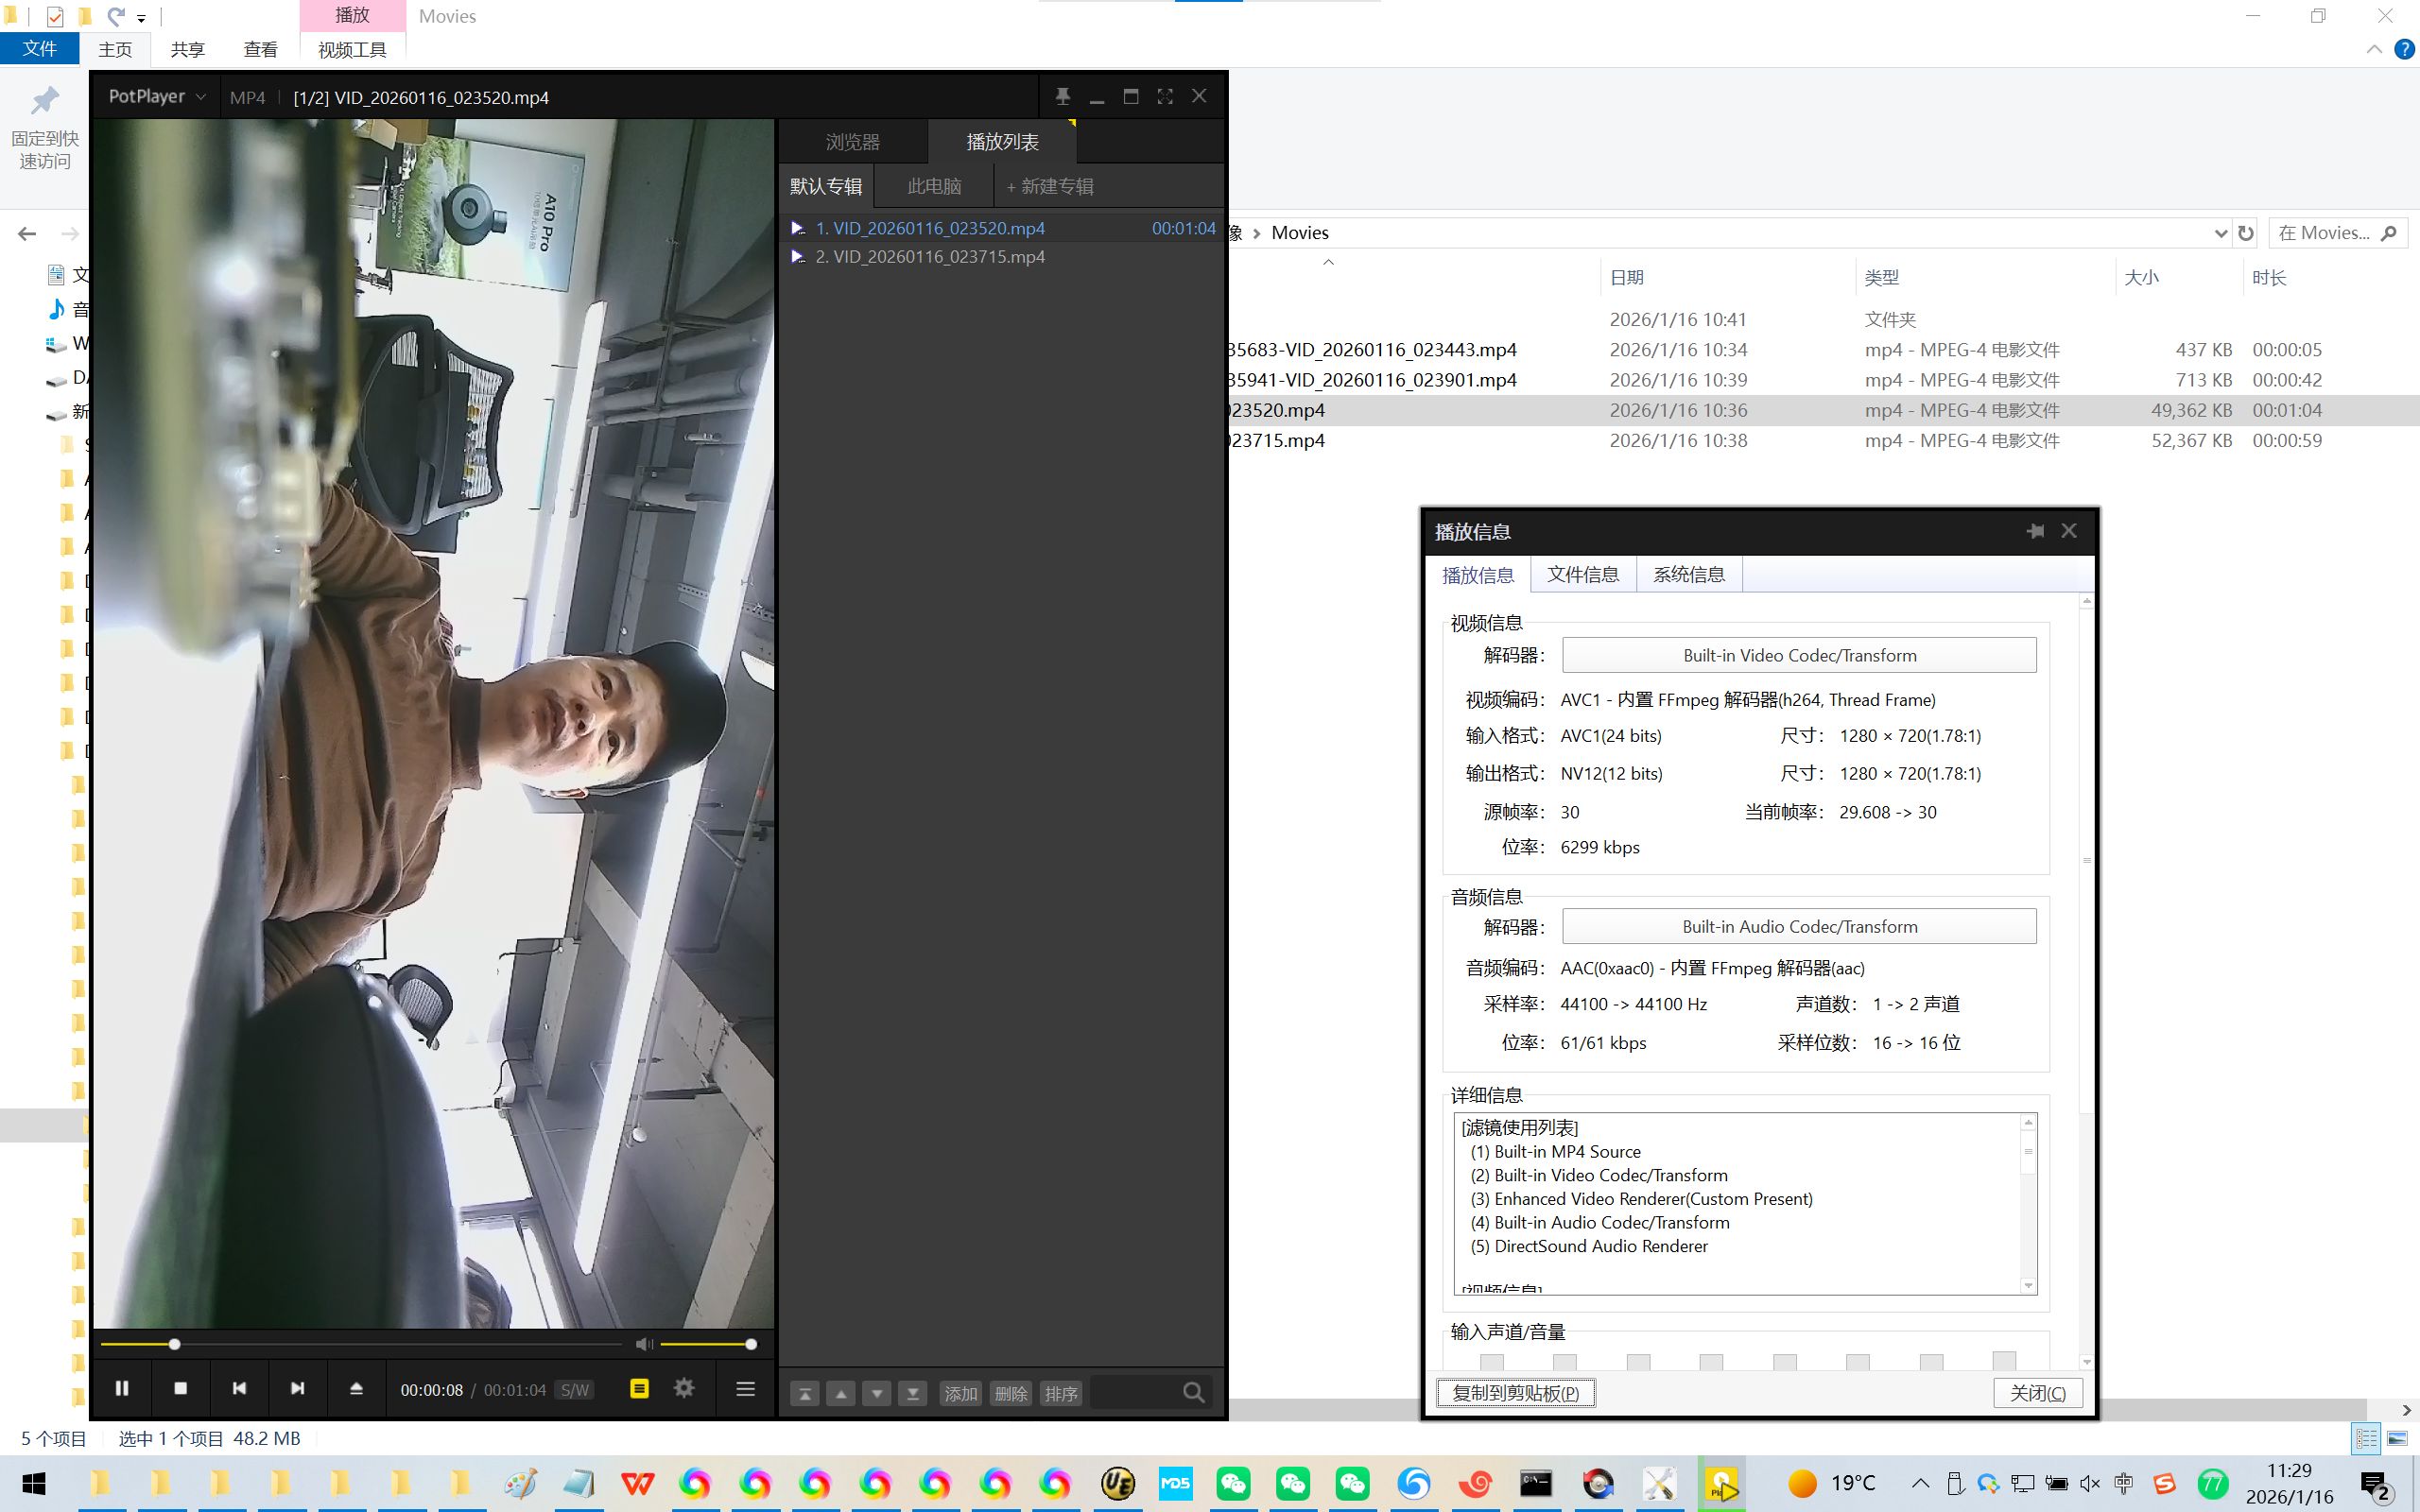
Task: Click the volume slider track
Action: click(705, 1344)
